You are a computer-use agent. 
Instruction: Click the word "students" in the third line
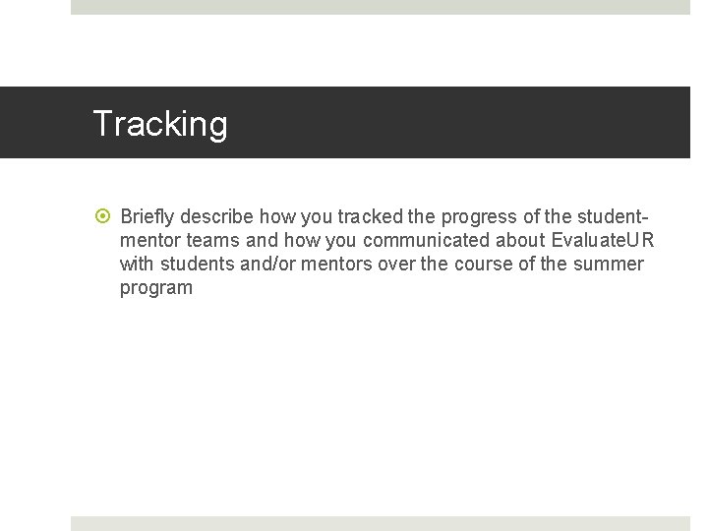(x=193, y=265)
